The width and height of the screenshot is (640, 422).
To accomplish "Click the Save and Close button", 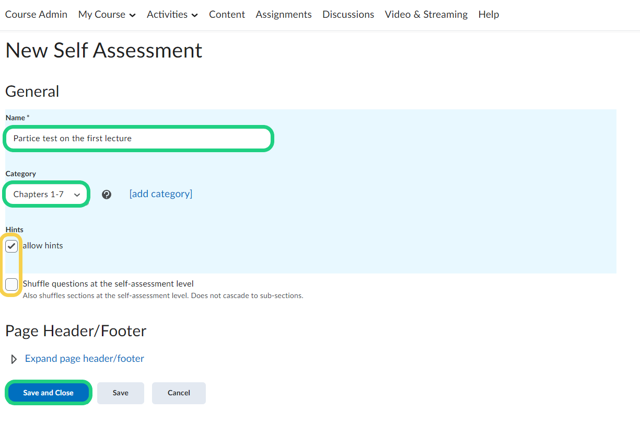I will [49, 393].
